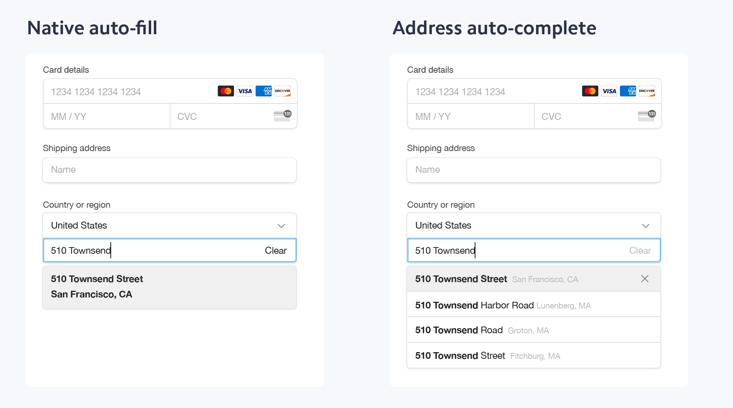Click the Visa icon in the right card field
This screenshot has width=733, height=408.
(x=609, y=91)
